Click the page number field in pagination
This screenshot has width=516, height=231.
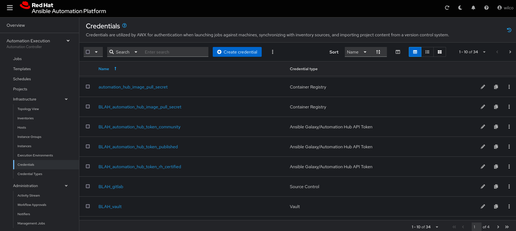click(x=476, y=227)
